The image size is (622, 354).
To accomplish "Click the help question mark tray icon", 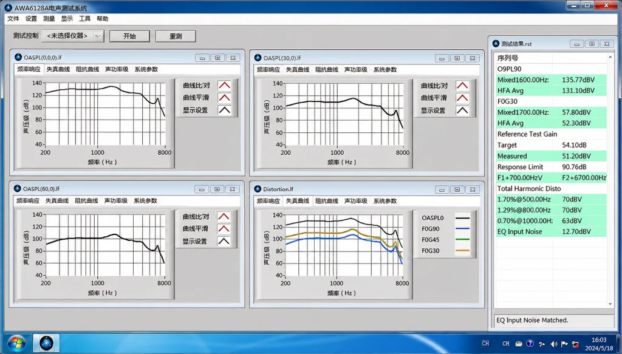I will [x=530, y=344].
